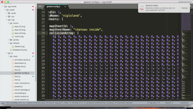Open main-character.js file
This screenshot has height=109, width=193.
click(22, 83)
